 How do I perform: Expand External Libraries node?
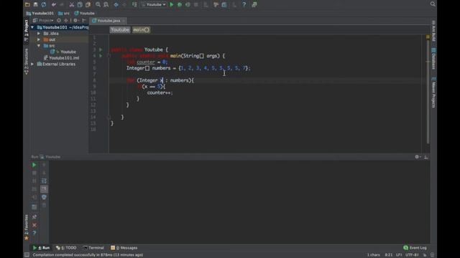click(x=32, y=64)
